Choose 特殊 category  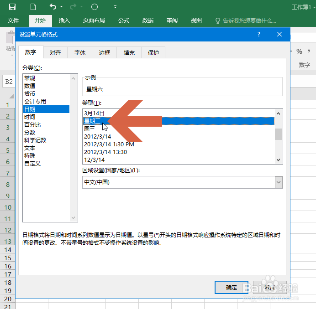coord(47,156)
